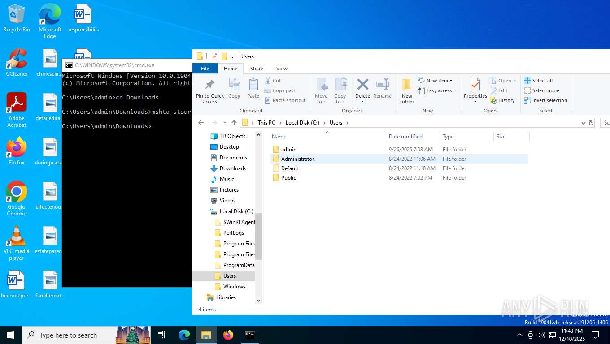Click Select all in ribbon
610x344 pixels.
click(538, 81)
